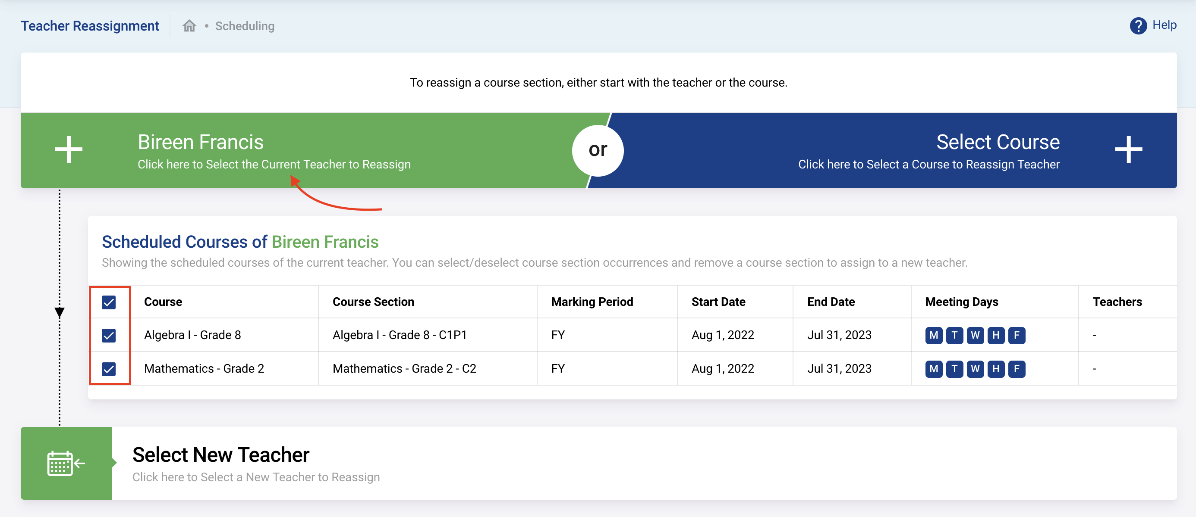
Task: Open the Select New Teacher panel
Action: pyautogui.click(x=221, y=455)
